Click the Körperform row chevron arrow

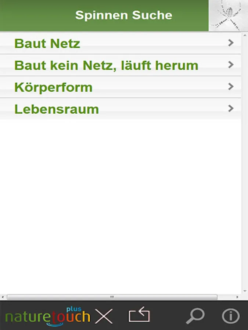point(231,87)
